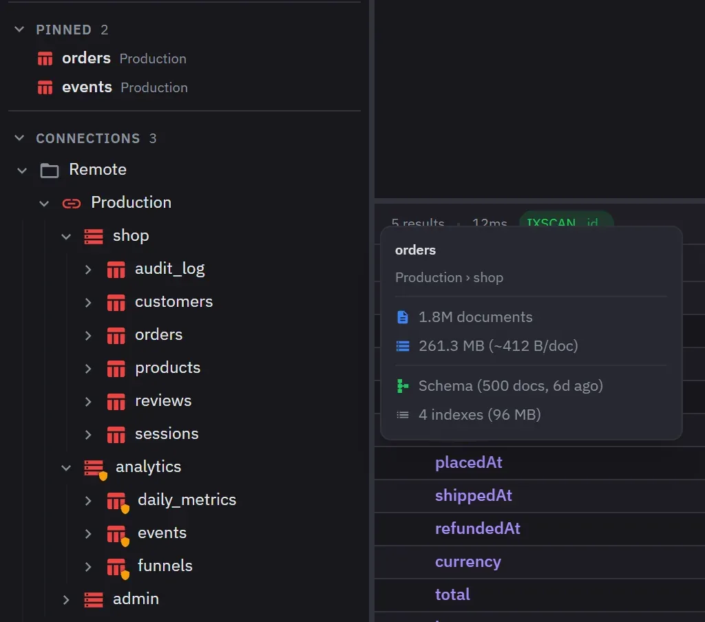Expand the daily_metrics collection chevron
The width and height of the screenshot is (705, 622).
(88, 501)
